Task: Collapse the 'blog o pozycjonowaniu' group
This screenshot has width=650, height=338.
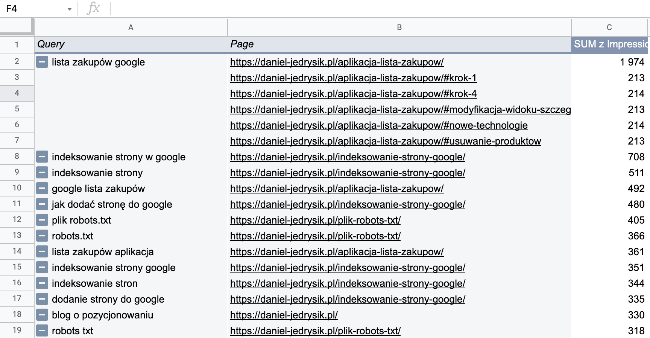Action: (x=42, y=315)
